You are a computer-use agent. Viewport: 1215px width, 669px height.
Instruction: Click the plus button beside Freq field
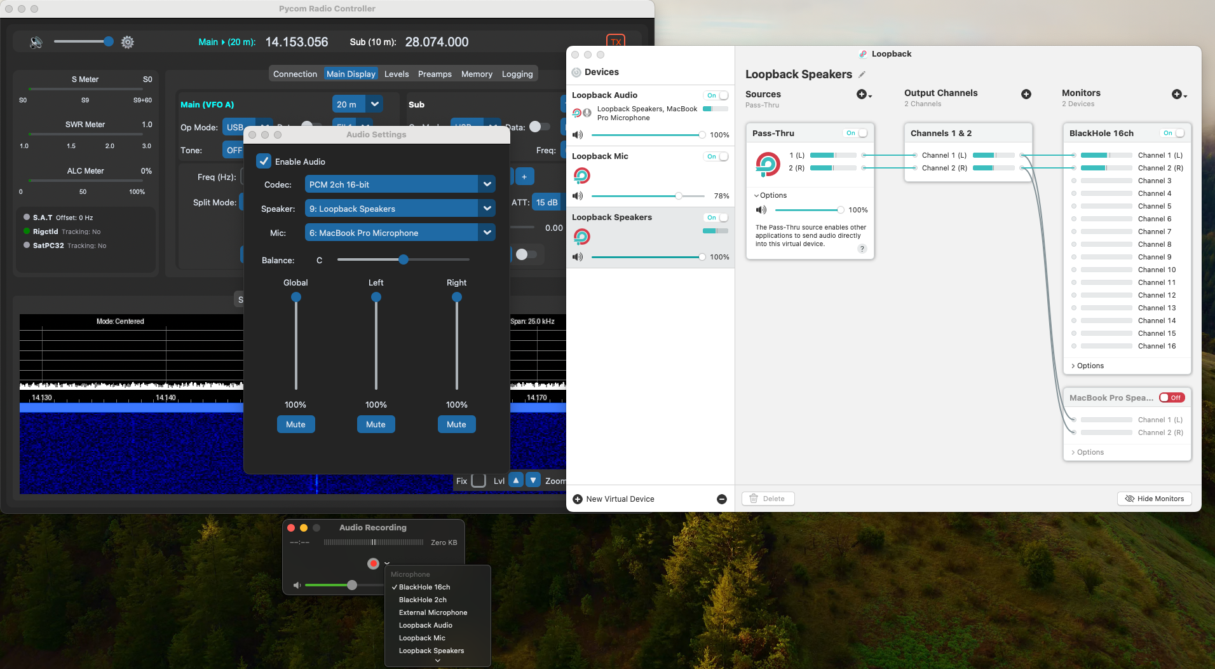(x=524, y=177)
